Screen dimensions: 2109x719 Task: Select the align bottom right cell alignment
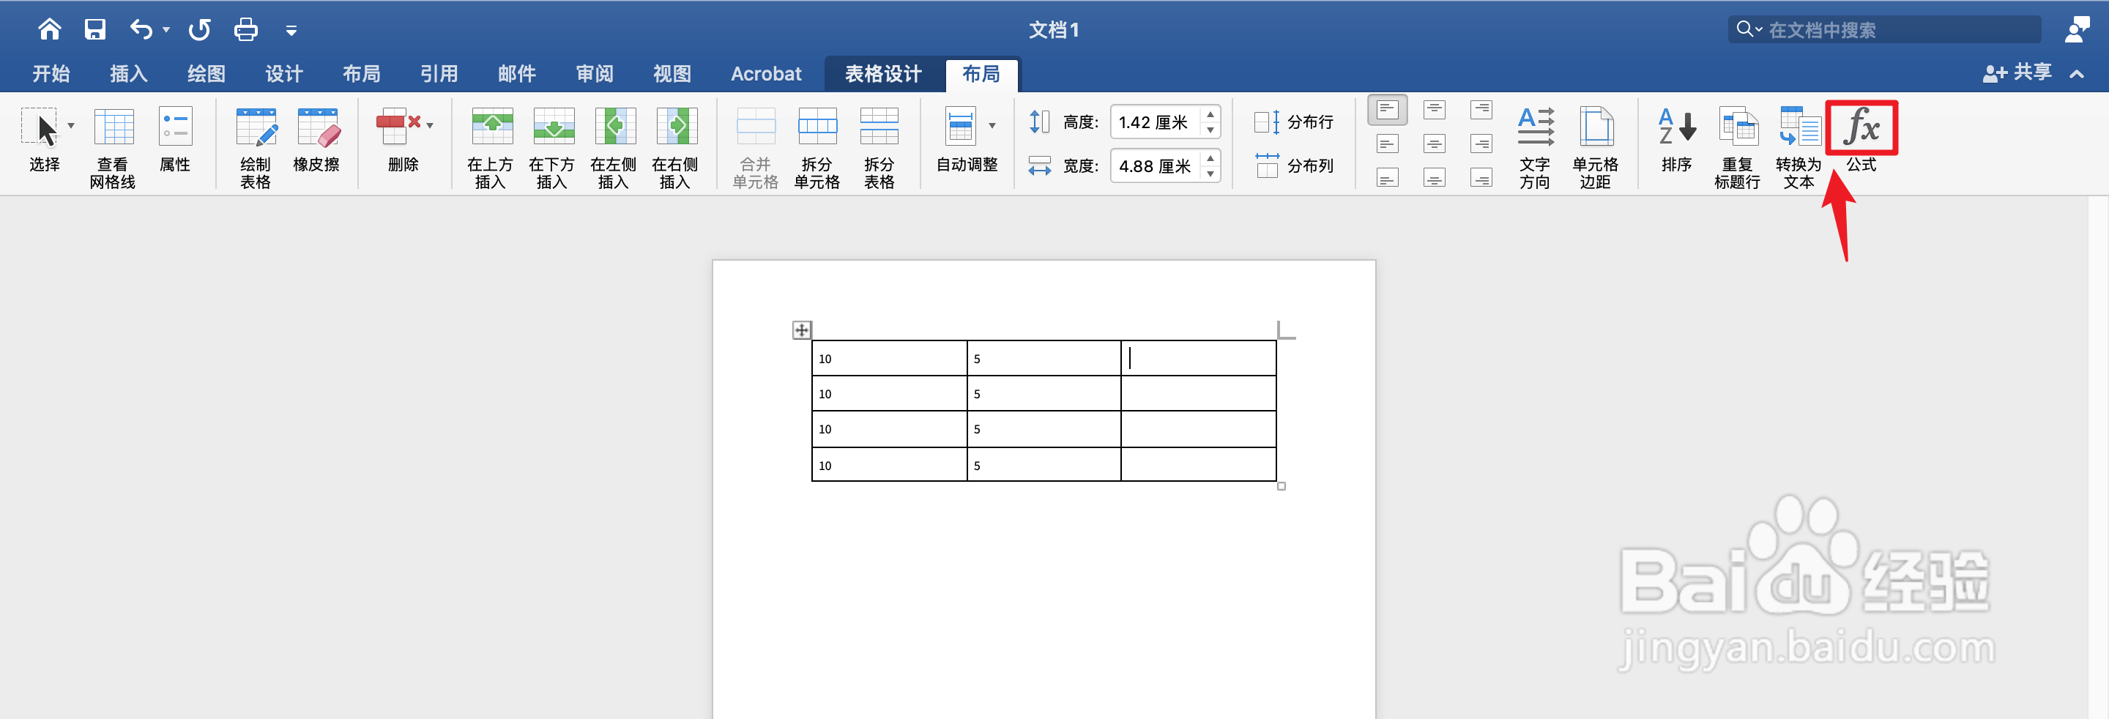(1481, 179)
